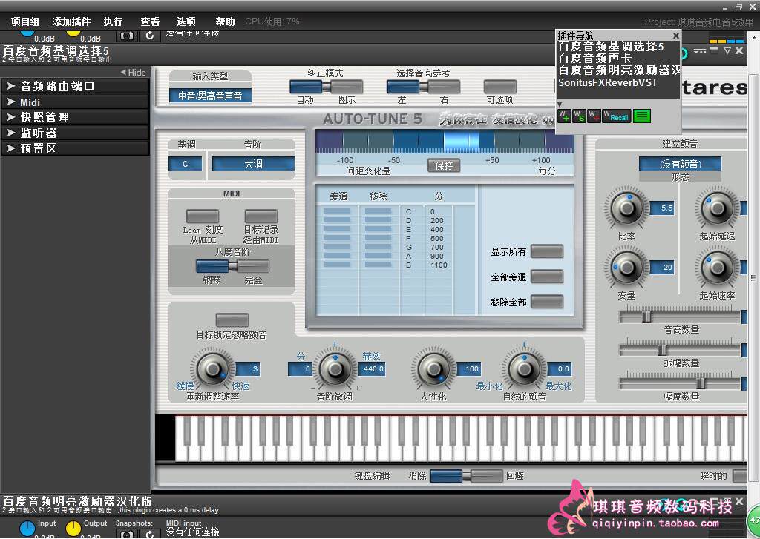Select 百度音频声卡 in plugin navigator
This screenshot has width=760, height=539.
click(594, 58)
